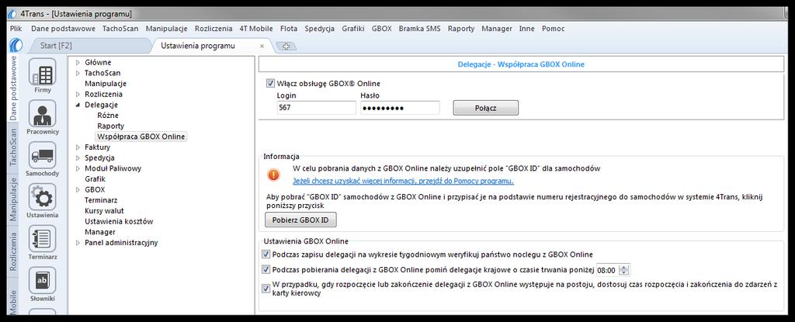Click the Pobierz GBOX ID button

tap(300, 220)
